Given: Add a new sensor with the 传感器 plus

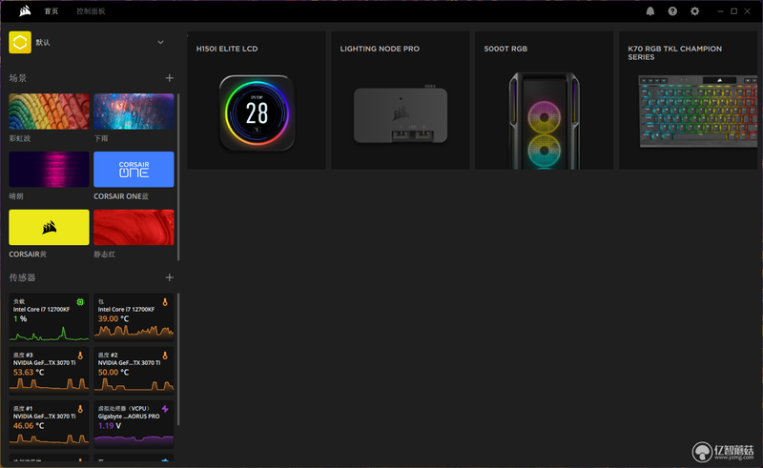Looking at the screenshot, I should [x=170, y=277].
